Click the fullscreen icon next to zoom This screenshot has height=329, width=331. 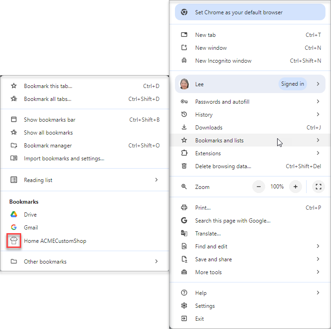click(x=318, y=187)
